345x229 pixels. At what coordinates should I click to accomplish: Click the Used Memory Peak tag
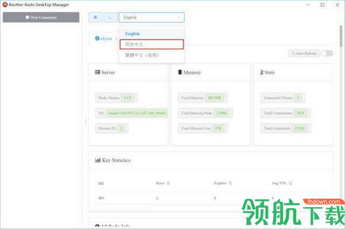tap(205, 113)
